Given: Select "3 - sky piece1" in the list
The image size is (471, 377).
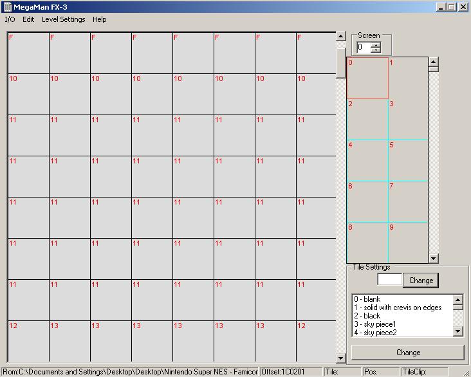Looking at the screenshot, I should [x=398, y=324].
